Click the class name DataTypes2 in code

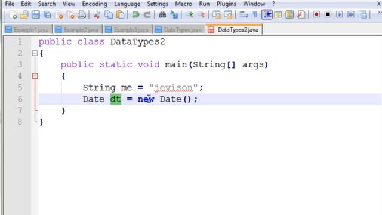coord(137,42)
